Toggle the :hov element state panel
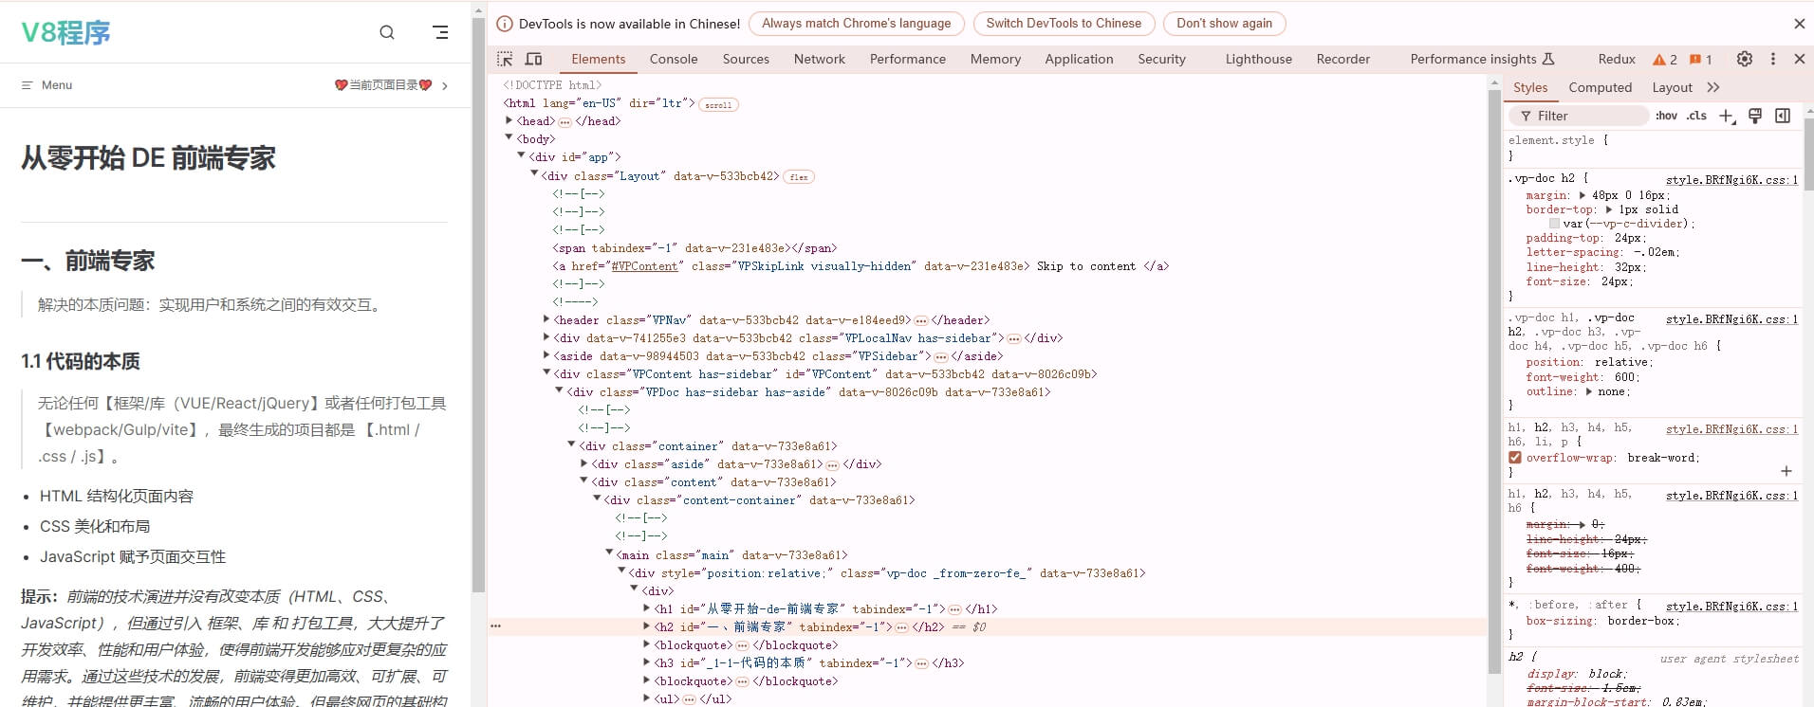 click(x=1666, y=116)
